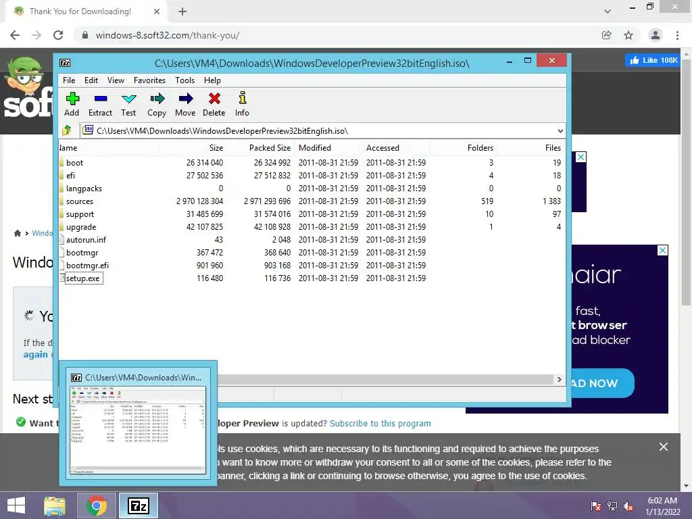Go back in Chrome browser
The height and width of the screenshot is (519, 692).
(x=15, y=35)
